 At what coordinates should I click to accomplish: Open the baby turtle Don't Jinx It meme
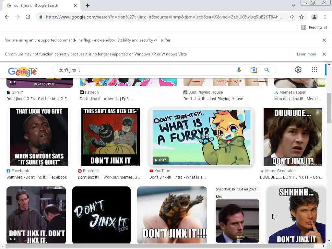coord(172,215)
